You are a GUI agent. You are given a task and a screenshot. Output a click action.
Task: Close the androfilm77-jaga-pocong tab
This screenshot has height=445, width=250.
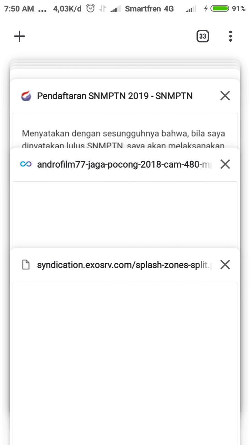point(225,164)
